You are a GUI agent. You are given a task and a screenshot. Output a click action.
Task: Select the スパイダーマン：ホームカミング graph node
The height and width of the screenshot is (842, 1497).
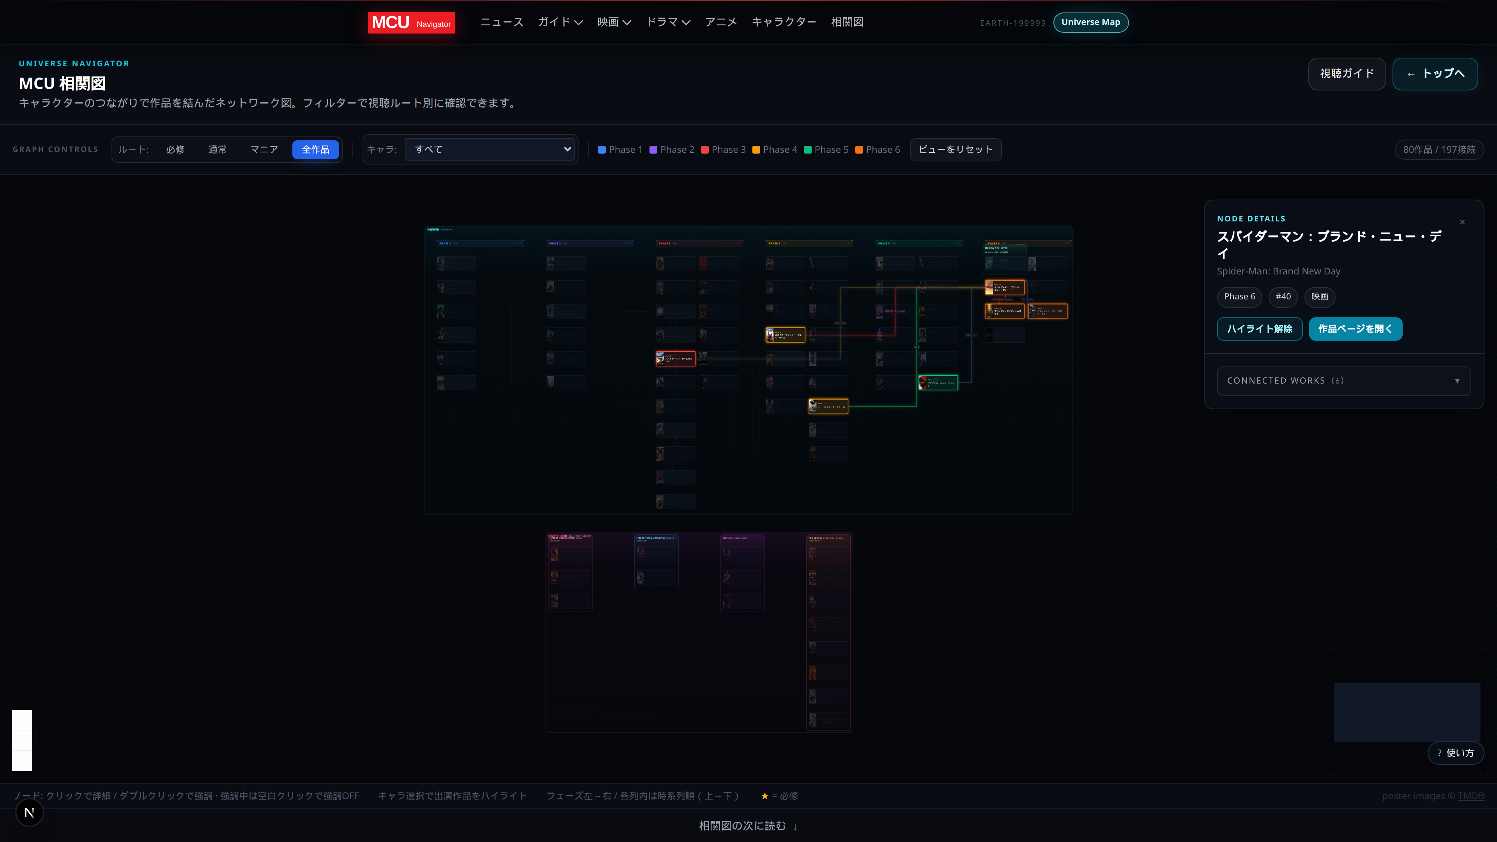point(676,359)
